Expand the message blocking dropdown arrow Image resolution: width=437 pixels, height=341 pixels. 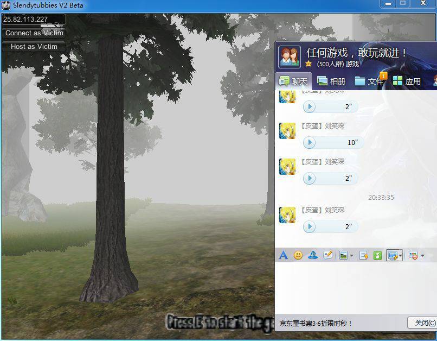[422, 256]
